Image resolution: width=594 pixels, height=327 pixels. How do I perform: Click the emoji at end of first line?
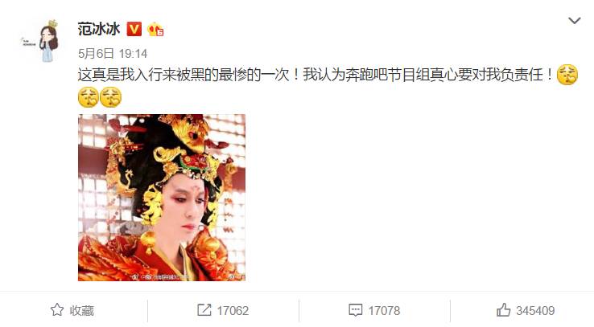567,75
